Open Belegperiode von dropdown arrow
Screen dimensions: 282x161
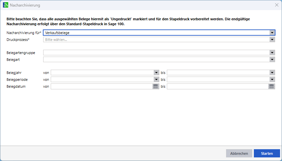tap(156, 80)
